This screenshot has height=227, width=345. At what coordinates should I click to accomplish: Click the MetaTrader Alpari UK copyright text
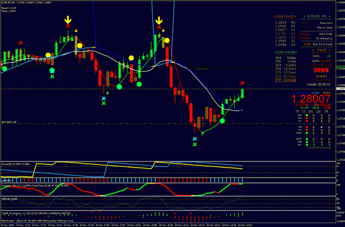(x=38, y=221)
